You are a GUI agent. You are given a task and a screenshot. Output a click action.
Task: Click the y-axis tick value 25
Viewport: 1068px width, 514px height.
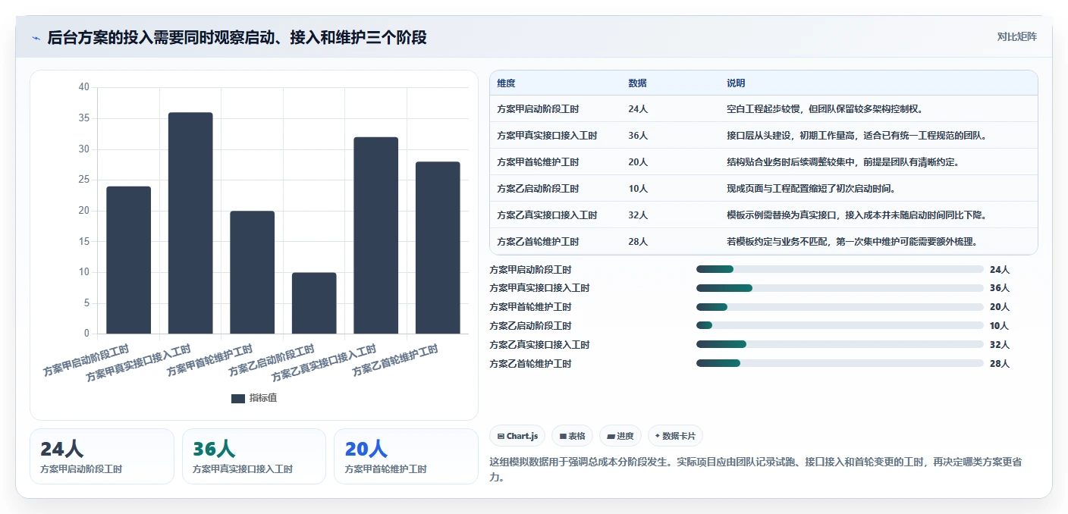(84, 180)
